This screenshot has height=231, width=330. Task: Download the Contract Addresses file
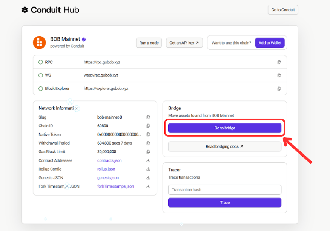148,160
